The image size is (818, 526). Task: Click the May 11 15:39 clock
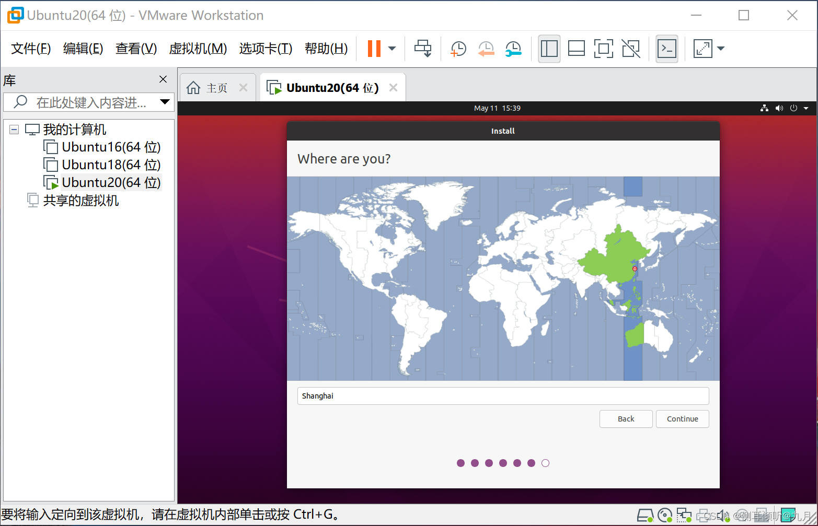coord(497,108)
